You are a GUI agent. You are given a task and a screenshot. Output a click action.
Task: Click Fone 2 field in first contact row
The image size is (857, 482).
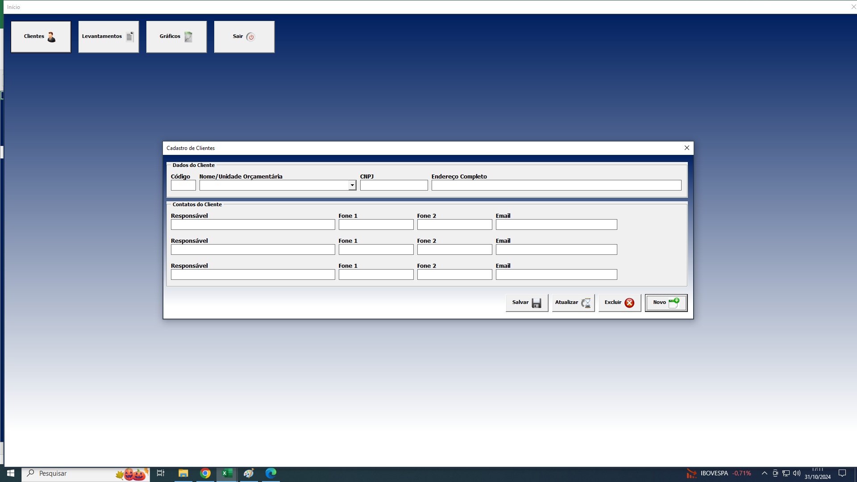point(454,224)
